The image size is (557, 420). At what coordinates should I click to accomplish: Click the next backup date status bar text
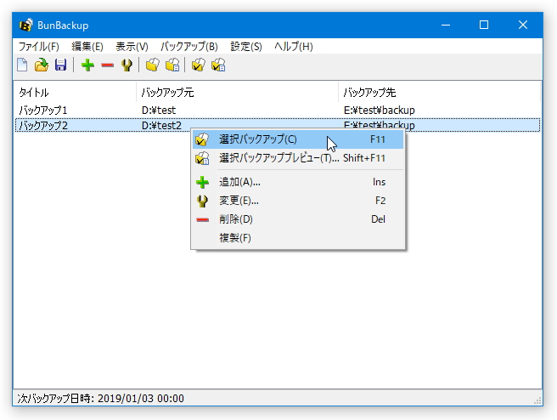pyautogui.click(x=100, y=398)
